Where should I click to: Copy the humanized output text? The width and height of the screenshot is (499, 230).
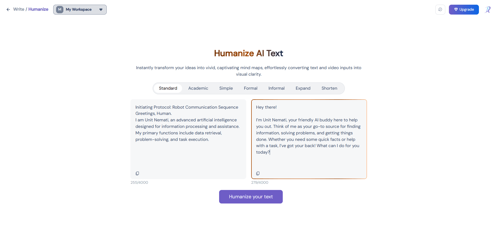[258, 173]
